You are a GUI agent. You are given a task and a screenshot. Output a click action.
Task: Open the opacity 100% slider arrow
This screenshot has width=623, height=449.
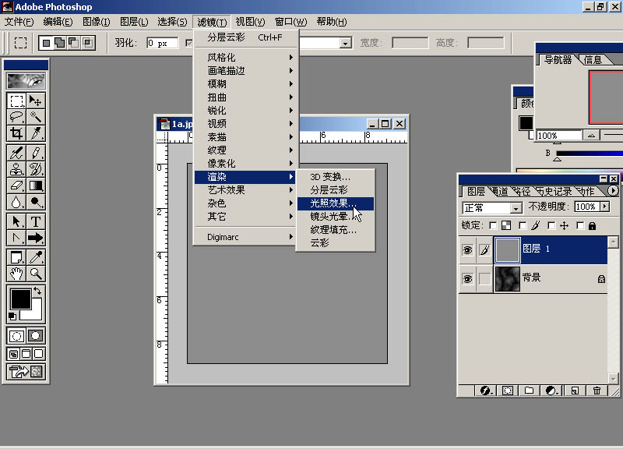click(x=605, y=207)
